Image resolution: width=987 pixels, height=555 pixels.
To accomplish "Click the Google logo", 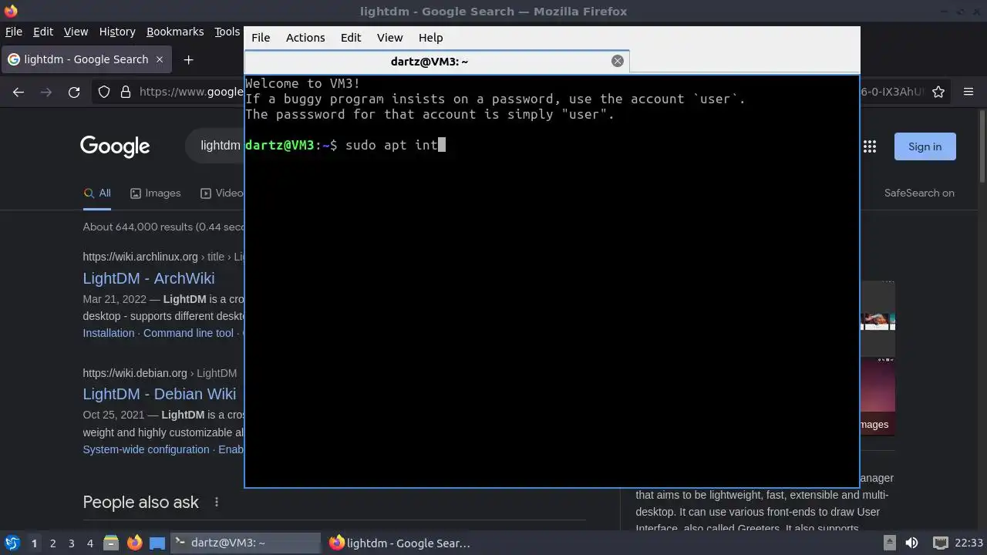I will coord(115,146).
